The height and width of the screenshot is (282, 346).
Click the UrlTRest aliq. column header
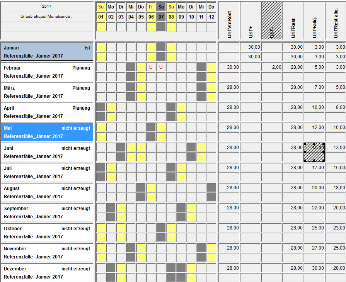335,20
